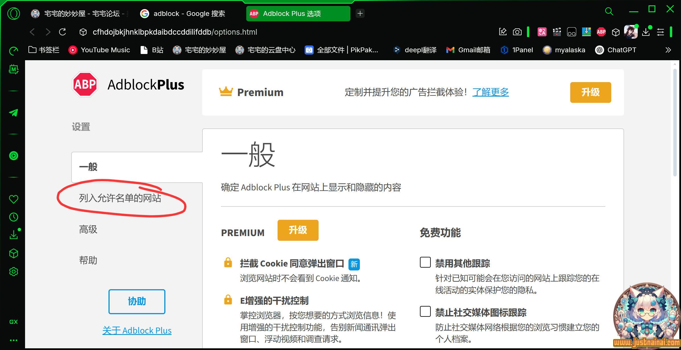Click the GX icon in the sidebar
The height and width of the screenshot is (350, 681).
tap(14, 322)
